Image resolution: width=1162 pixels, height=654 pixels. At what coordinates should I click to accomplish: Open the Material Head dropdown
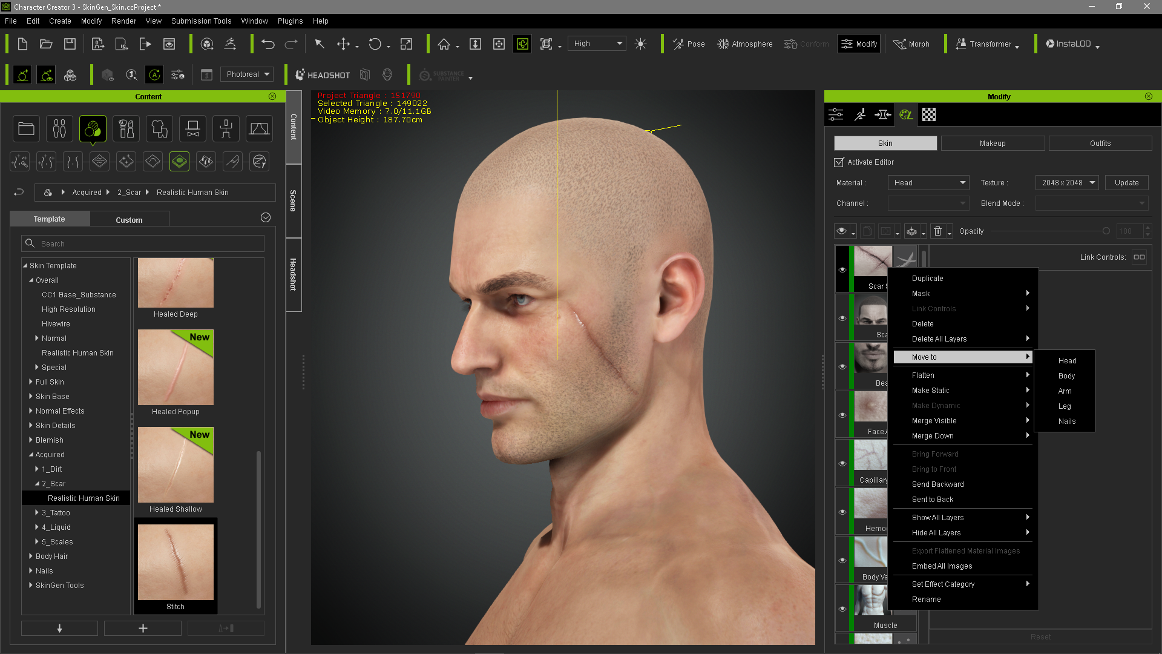pos(928,183)
